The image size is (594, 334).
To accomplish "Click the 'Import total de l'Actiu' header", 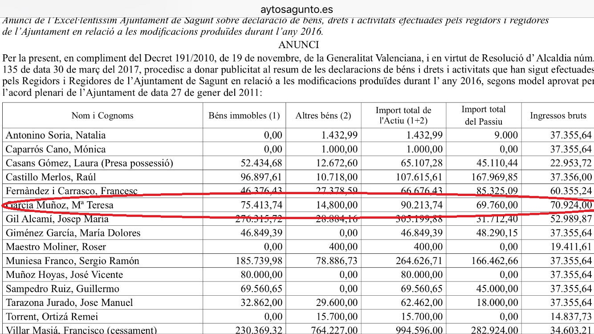I will (403, 115).
